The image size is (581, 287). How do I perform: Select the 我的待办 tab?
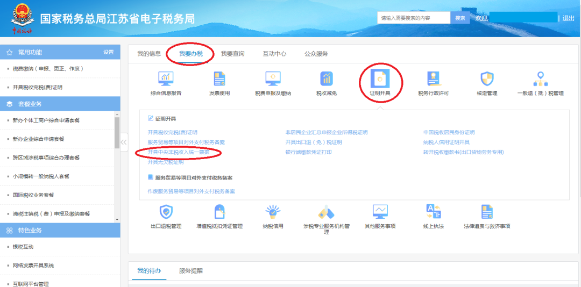tap(149, 271)
